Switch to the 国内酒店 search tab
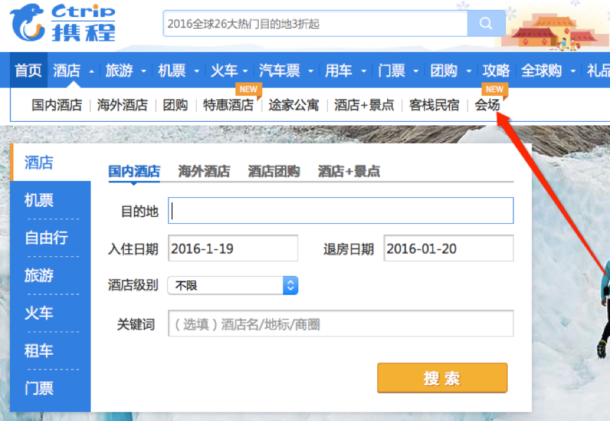Screen dimensions: 610x421 (x=134, y=171)
